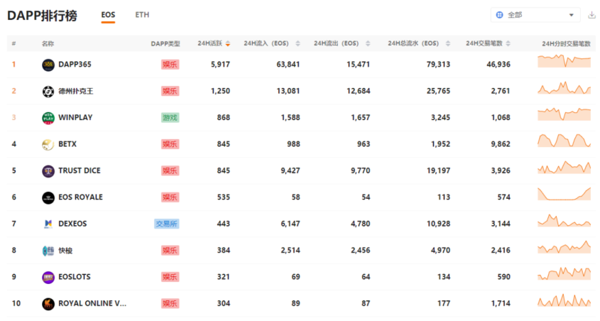The image size is (600, 321).
Task: Select the 12,684 outflow value
Action: [x=359, y=91]
